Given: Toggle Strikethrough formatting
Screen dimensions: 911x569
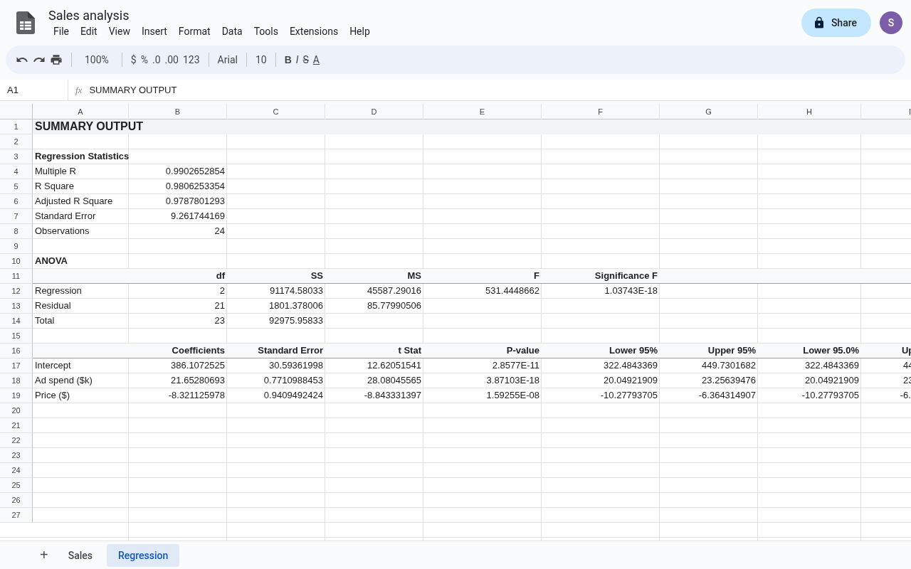Looking at the screenshot, I should (x=306, y=60).
